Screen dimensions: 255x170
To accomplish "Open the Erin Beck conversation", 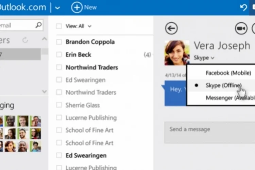I will (79, 54).
